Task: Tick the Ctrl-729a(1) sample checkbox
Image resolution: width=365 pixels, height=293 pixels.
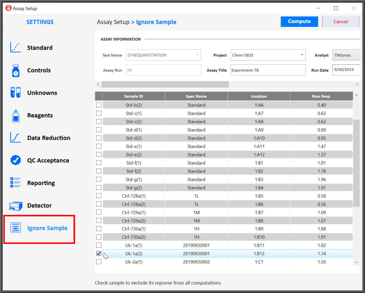Action: pos(99,212)
